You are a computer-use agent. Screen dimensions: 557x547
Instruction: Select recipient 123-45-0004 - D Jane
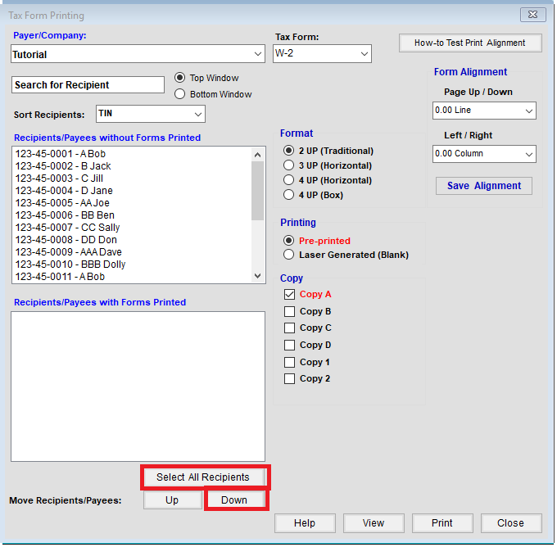pos(131,191)
